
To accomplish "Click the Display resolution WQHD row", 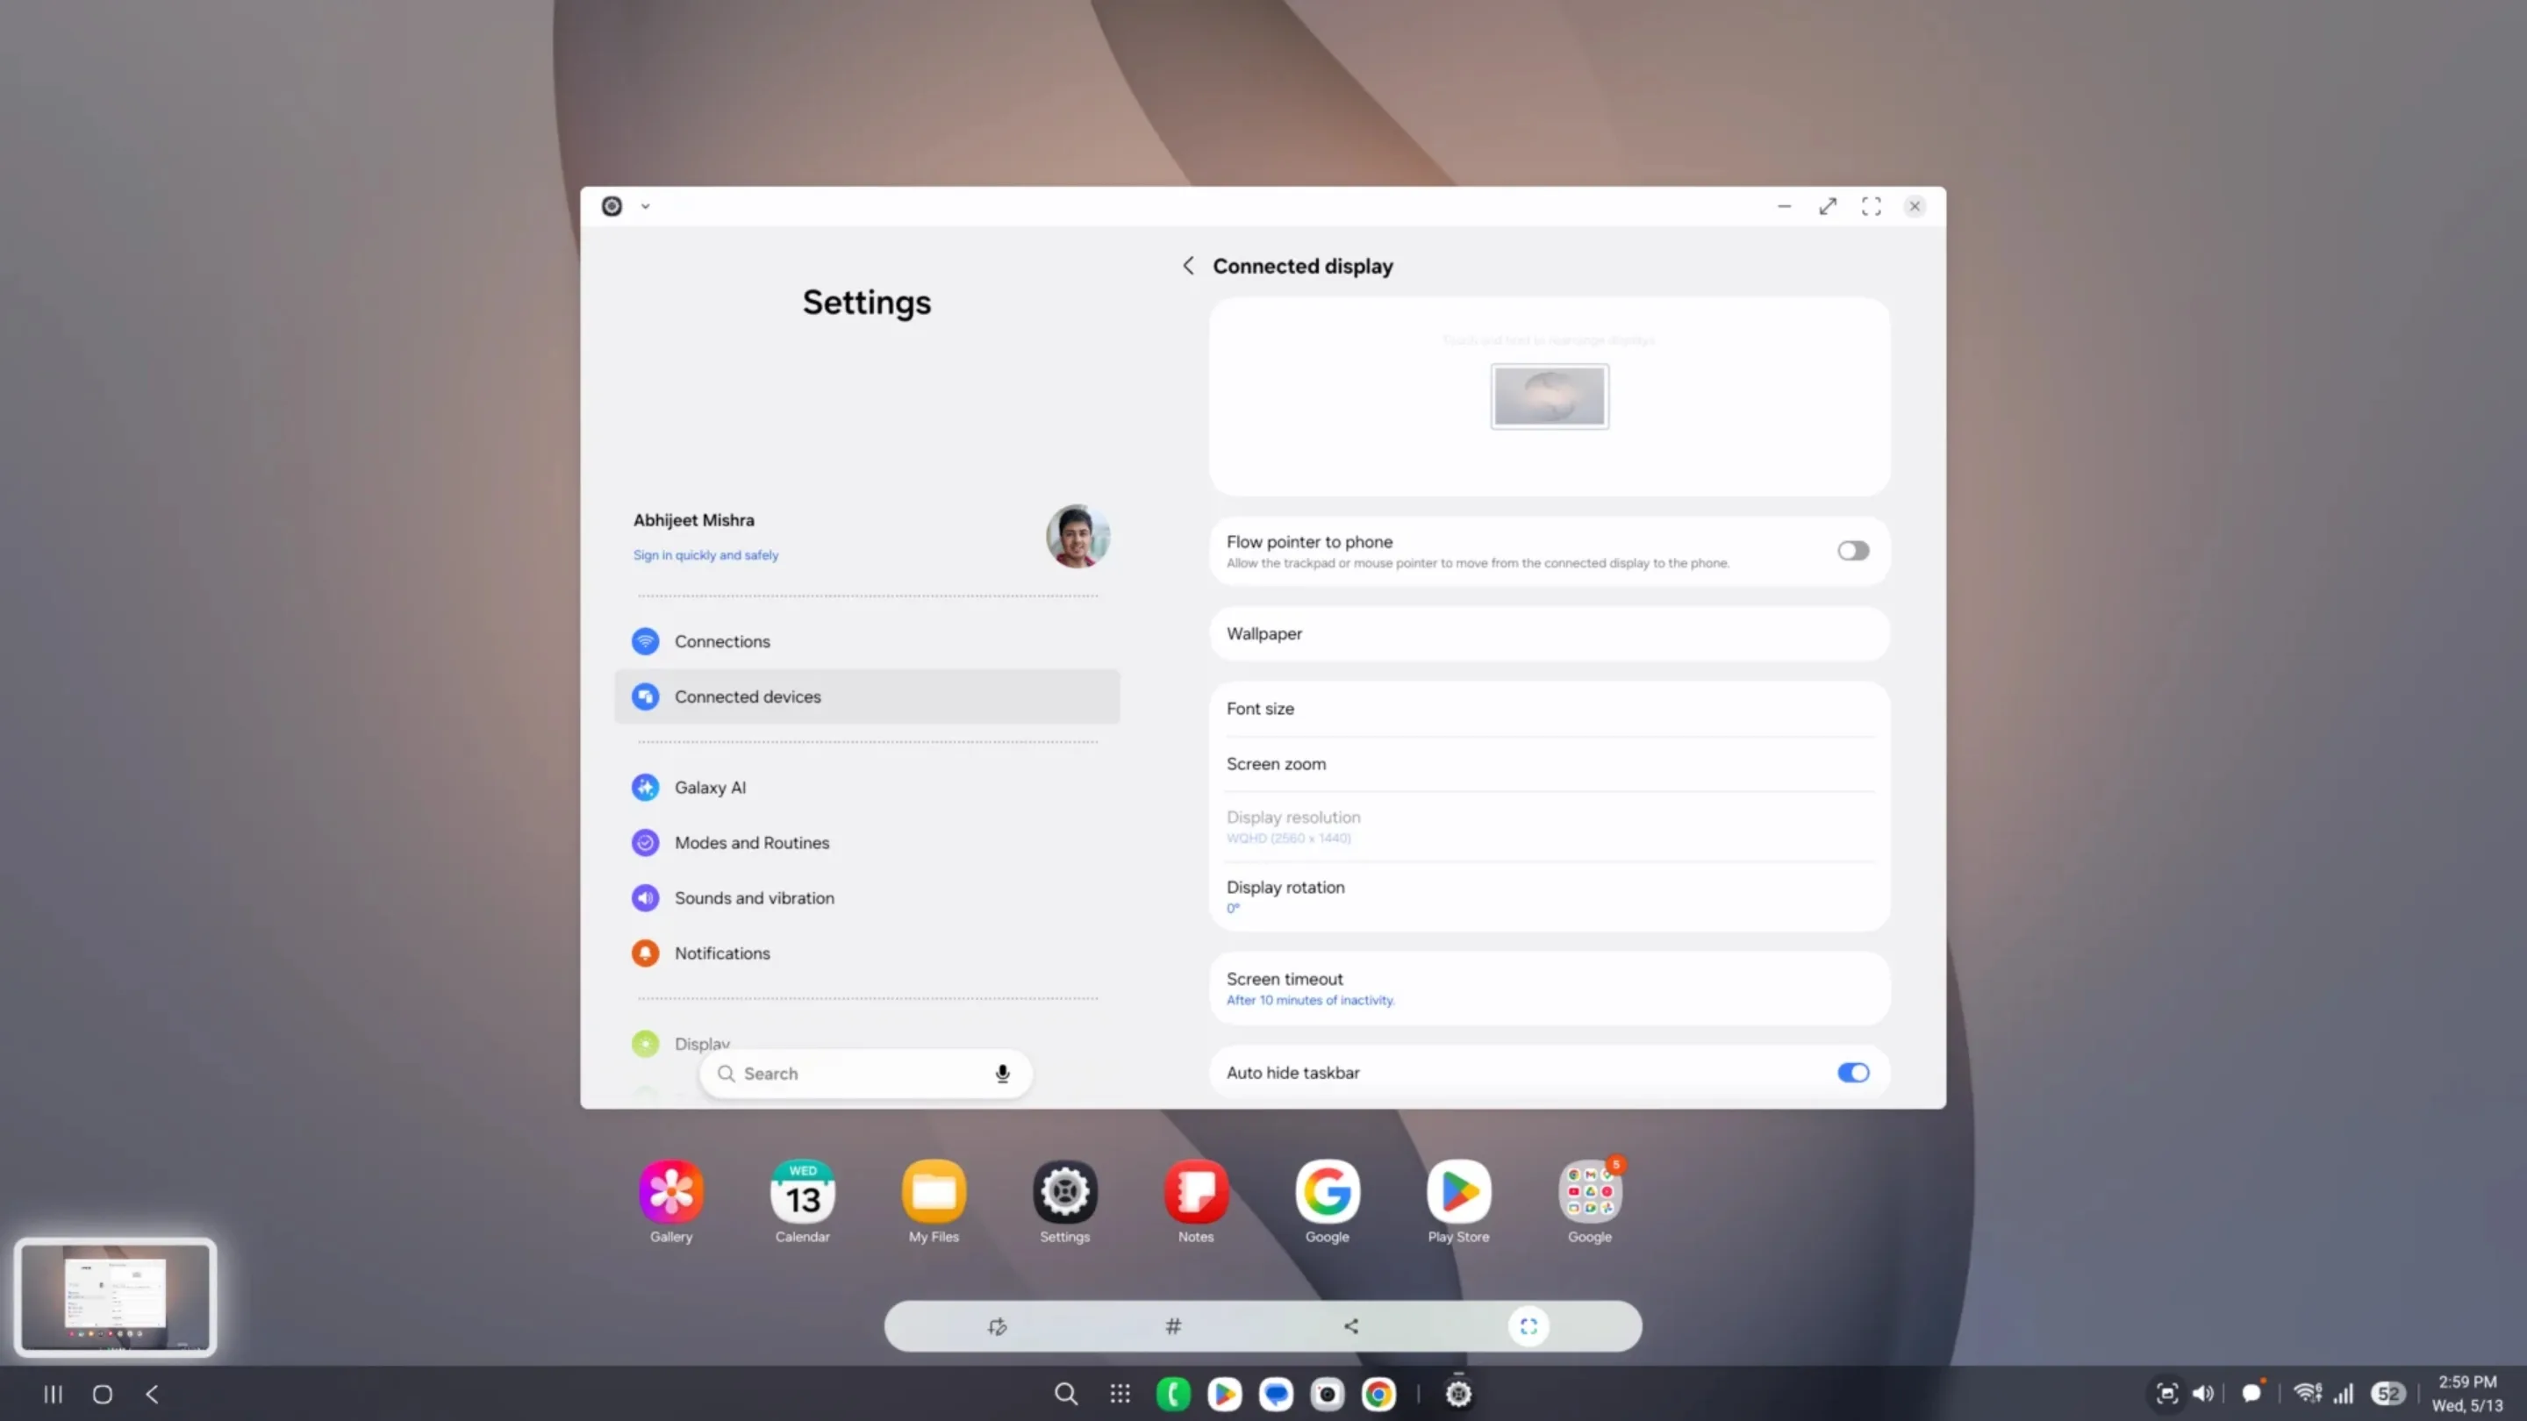I will 1550,826.
